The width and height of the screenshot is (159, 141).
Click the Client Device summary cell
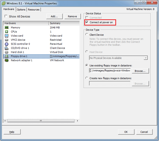pyautogui.click(x=58, y=48)
